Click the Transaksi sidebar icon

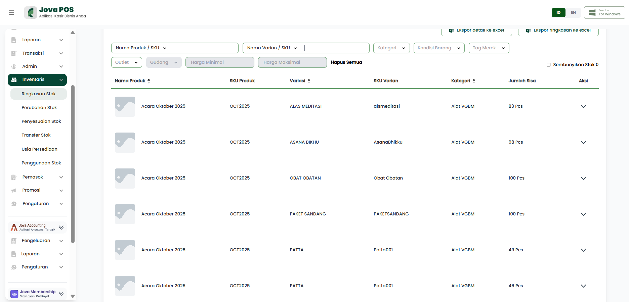tap(14, 53)
